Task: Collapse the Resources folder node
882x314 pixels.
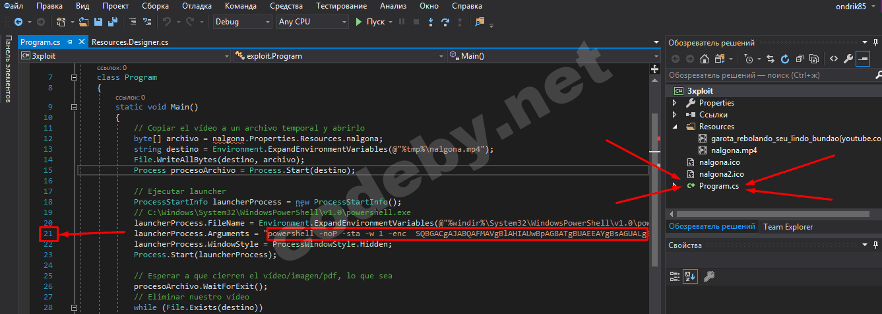Action: 674,127
